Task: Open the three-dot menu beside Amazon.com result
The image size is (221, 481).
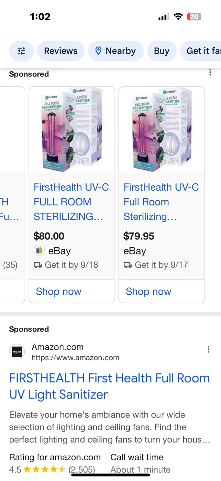Action: click(x=208, y=349)
